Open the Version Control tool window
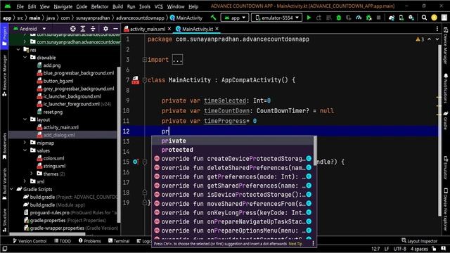 point(30,241)
